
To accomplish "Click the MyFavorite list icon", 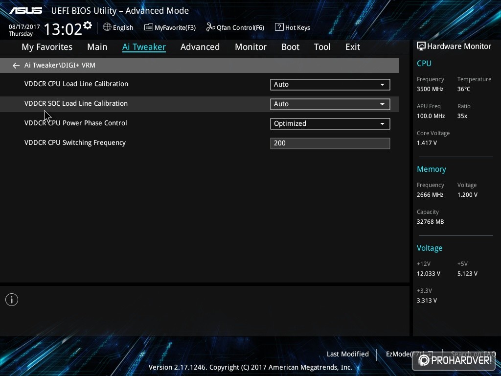I will click(x=149, y=27).
